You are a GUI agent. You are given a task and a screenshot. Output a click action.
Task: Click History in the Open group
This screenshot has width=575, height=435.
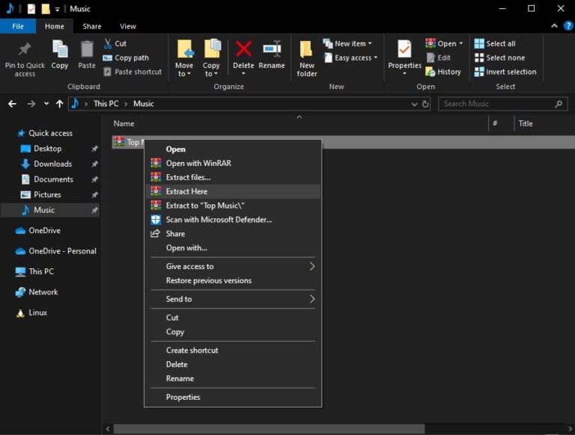[x=443, y=72]
